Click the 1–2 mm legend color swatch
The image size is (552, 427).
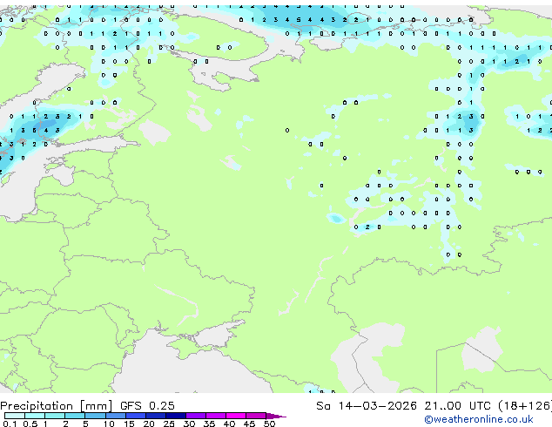pos(55,416)
